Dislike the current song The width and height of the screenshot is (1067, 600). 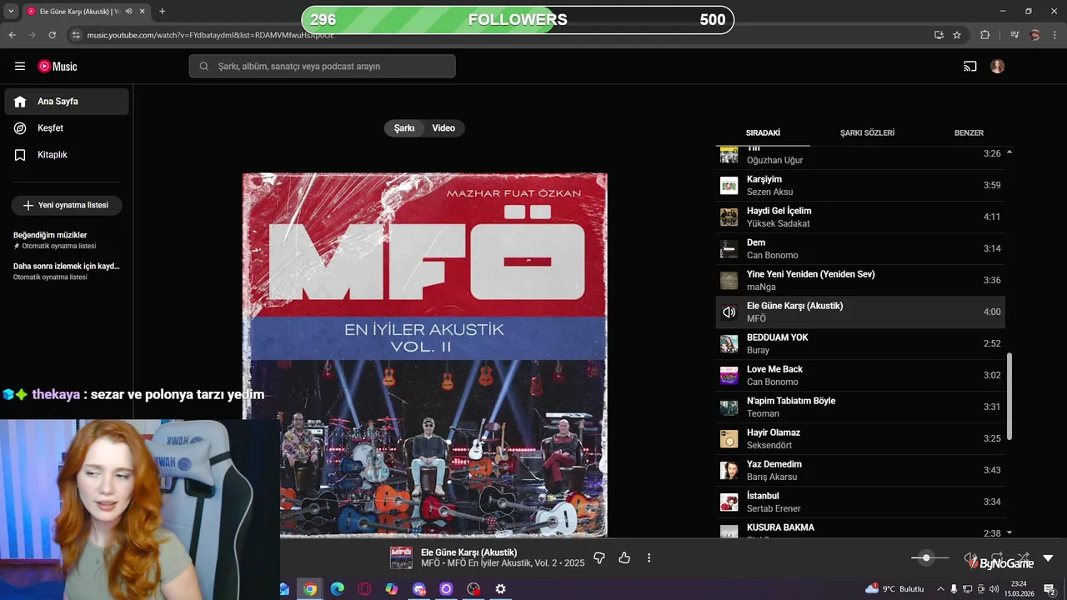(x=599, y=558)
